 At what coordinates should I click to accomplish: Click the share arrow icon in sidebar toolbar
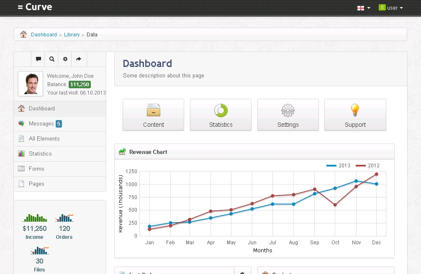[x=79, y=59]
